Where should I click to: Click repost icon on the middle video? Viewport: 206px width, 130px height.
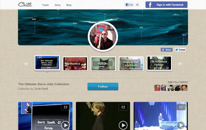[x=123, y=107]
